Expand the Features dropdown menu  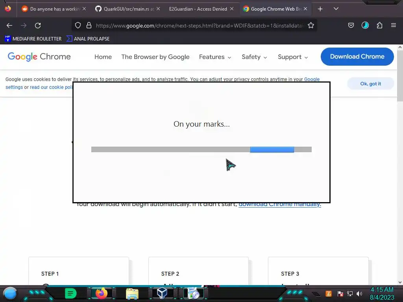coord(215,57)
